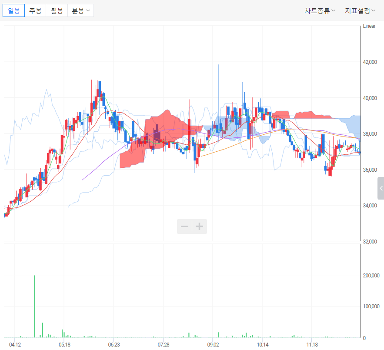Image resolution: width=384 pixels, height=350 pixels.
Task: Zoom out chart with minus button
Action: tap(184, 227)
